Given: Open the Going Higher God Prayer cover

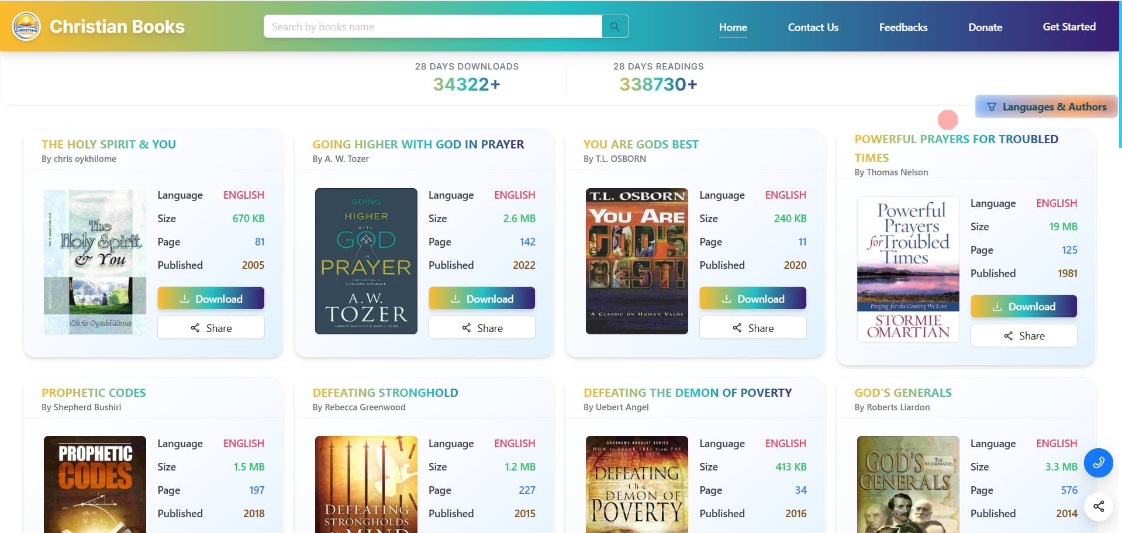Looking at the screenshot, I should [366, 261].
